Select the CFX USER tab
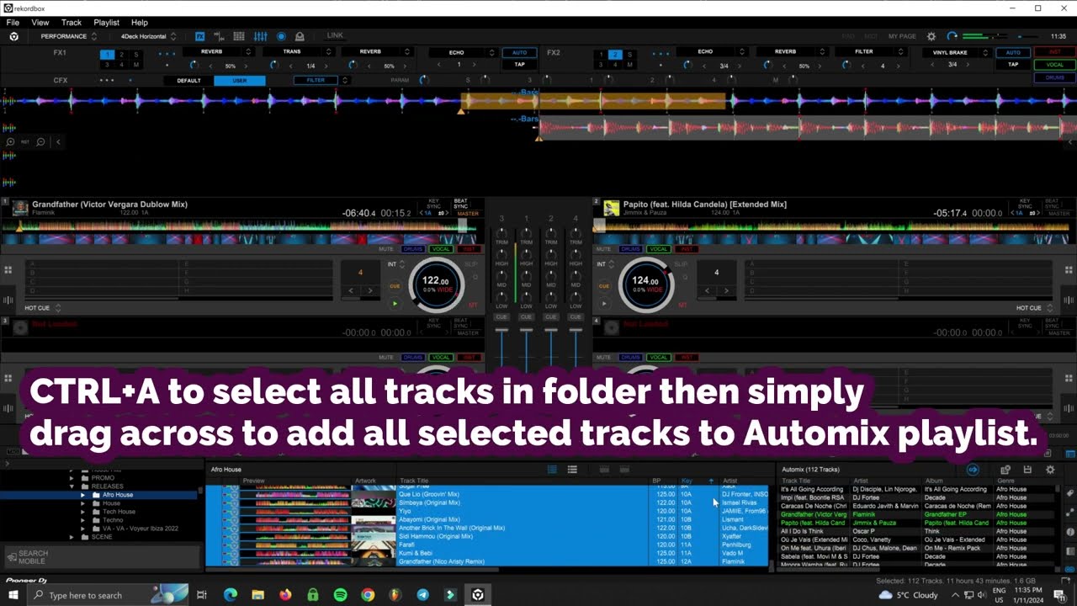Viewport: 1077px width, 606px height. pos(240,80)
